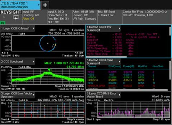Click the first EVM row in Error Summary

point(122,34)
